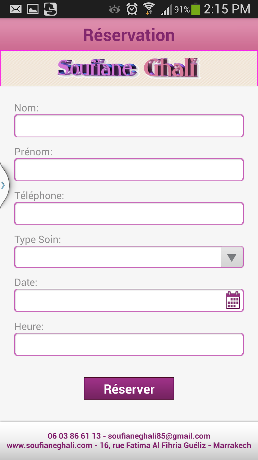Tap the Heure input field
Viewport: 258px width, 460px height.
tap(129, 344)
